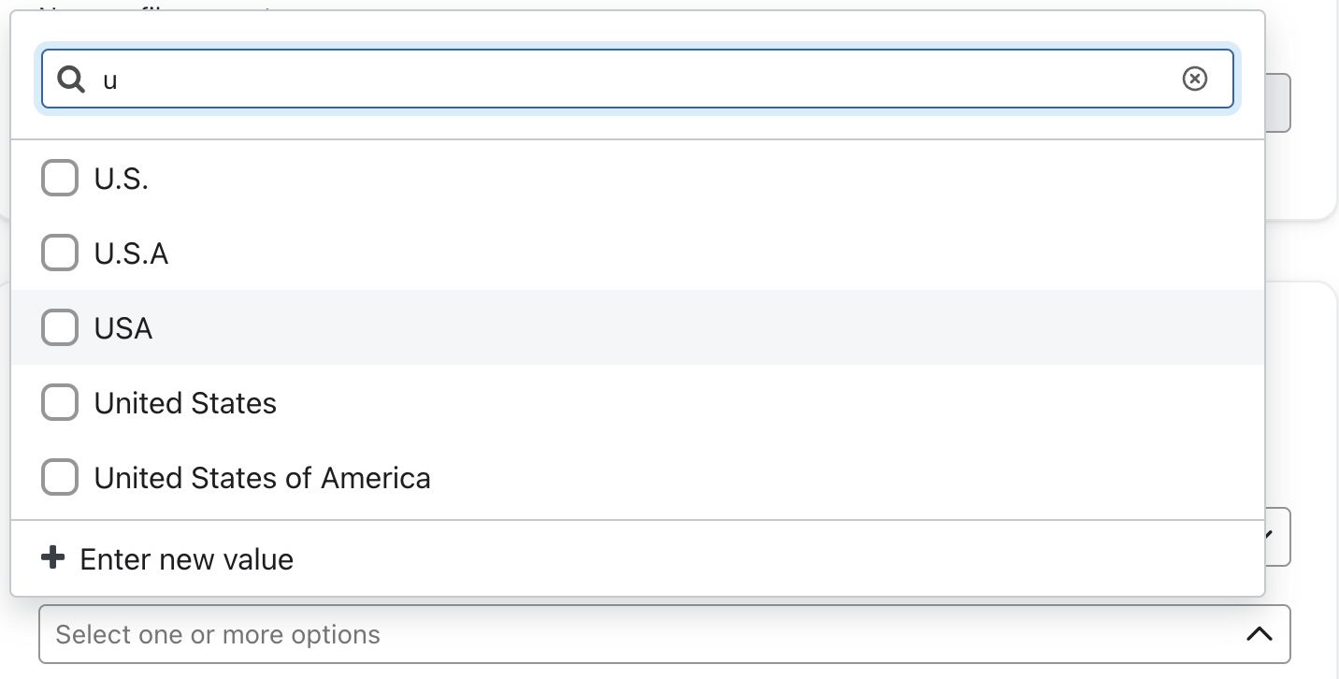This screenshot has width=1339, height=679.
Task: Select the 'USA' label text
Action: coord(123,328)
